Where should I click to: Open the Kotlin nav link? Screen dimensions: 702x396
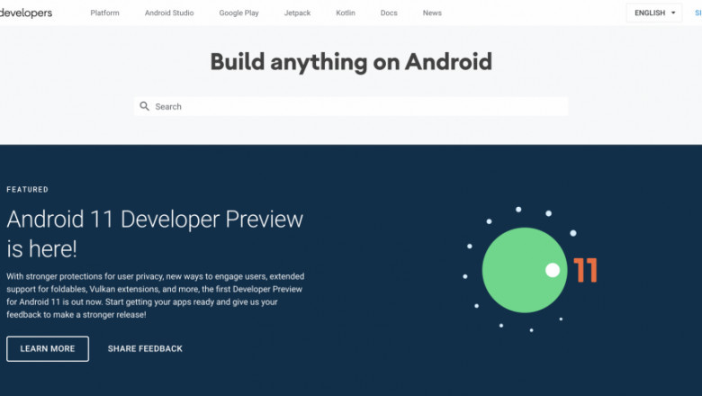tap(346, 13)
